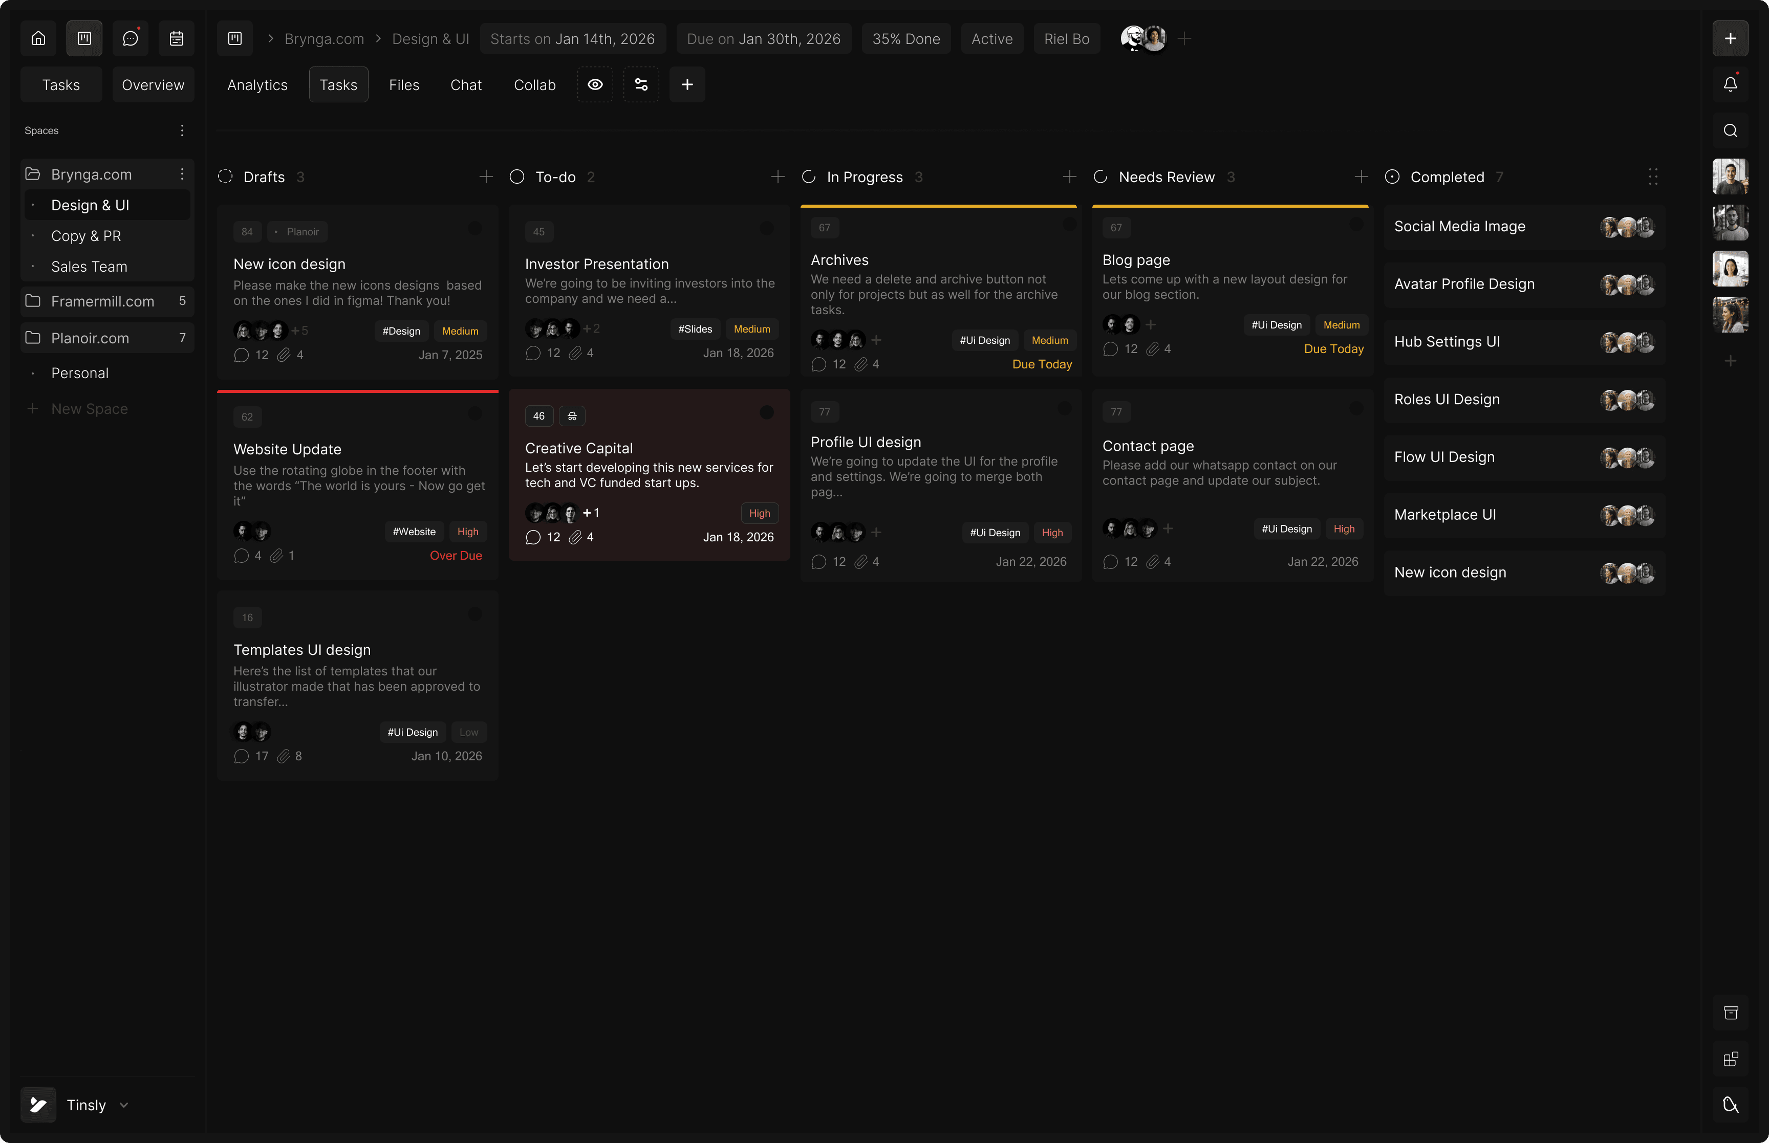Click the filter settings sliders icon
1769x1143 pixels.
pos(641,84)
